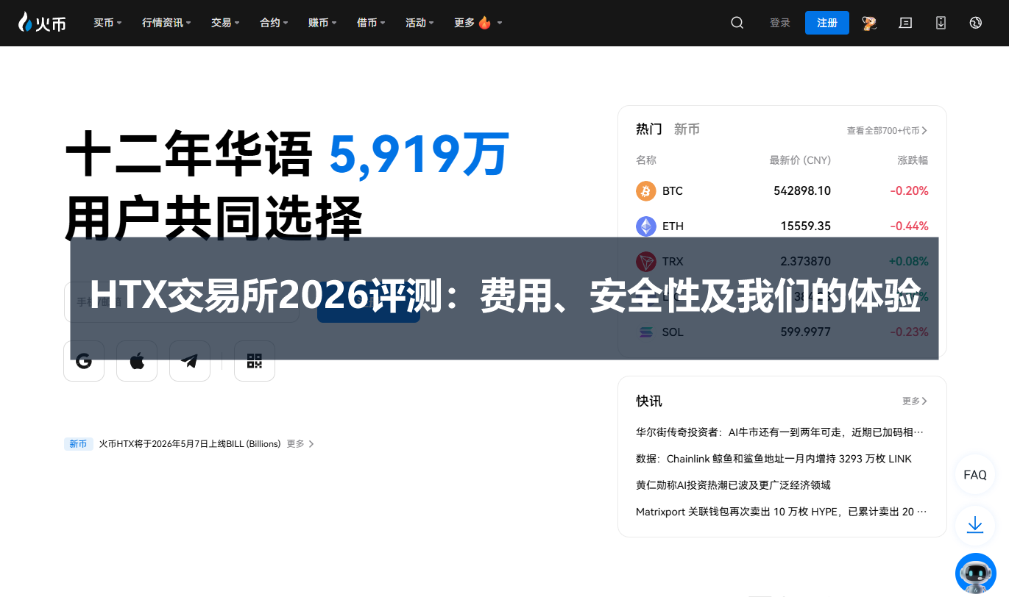This screenshot has height=597, width=1009.
Task: Switch to the 新币 tab in market panel
Action: click(x=687, y=129)
